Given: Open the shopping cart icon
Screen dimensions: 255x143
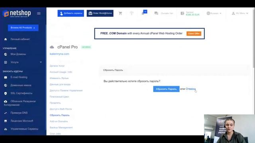Looking at the screenshot, I should [x=120, y=13].
